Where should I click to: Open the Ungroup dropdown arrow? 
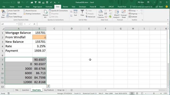[139, 14]
